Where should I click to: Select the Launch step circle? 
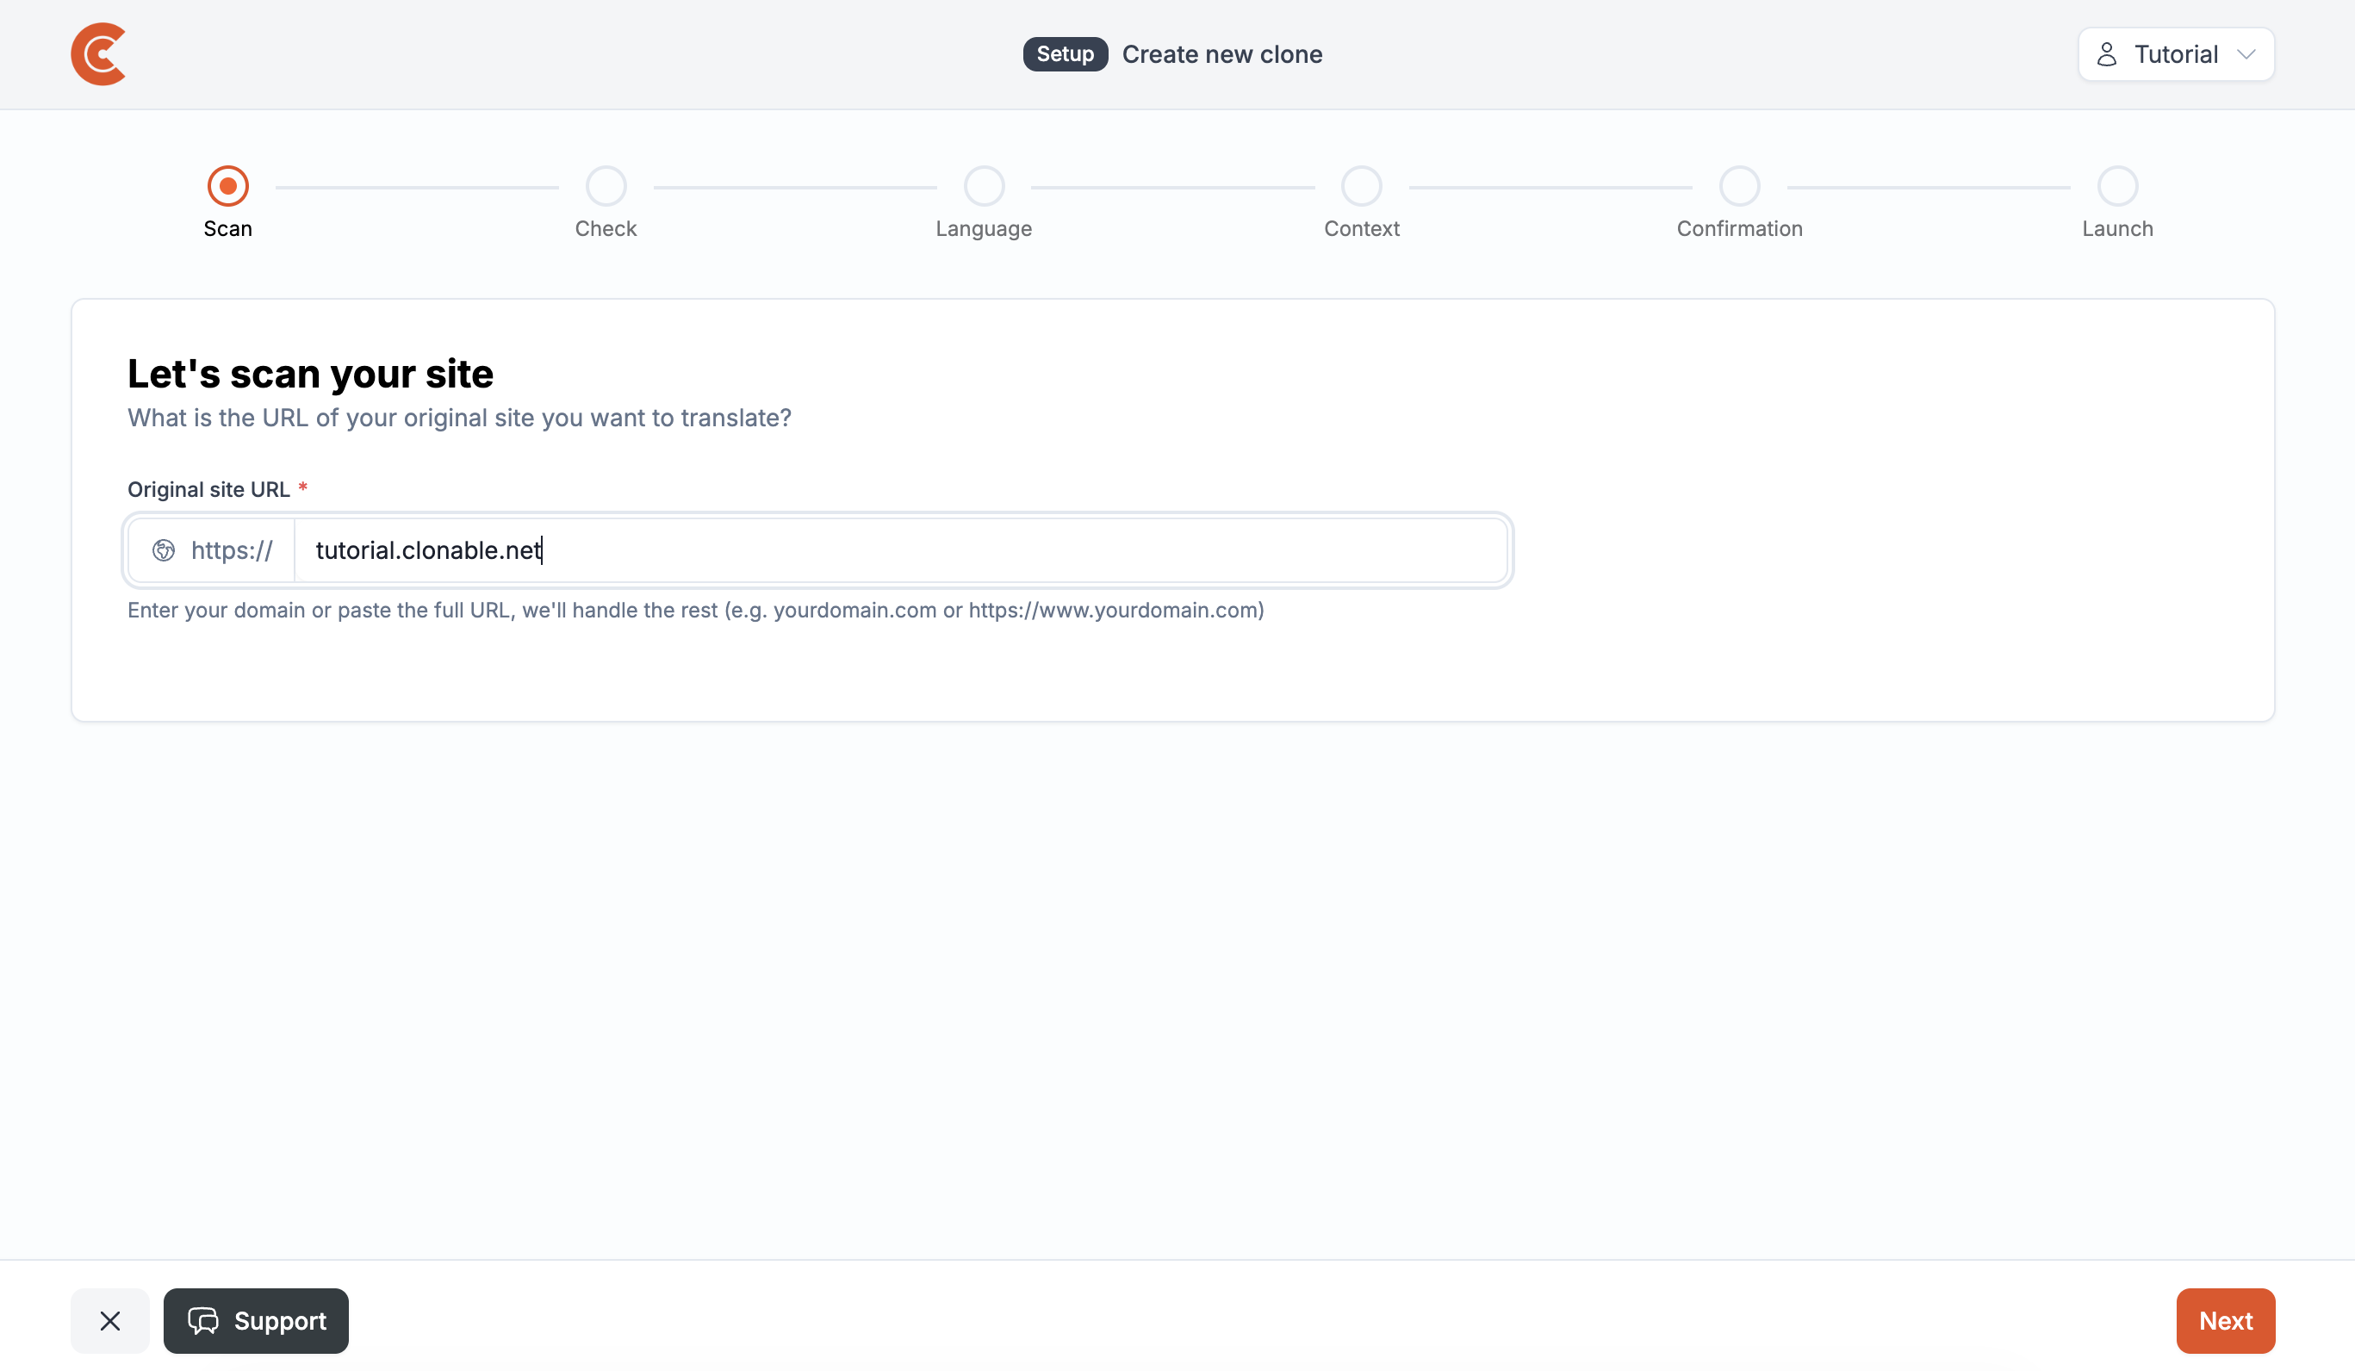(2117, 186)
